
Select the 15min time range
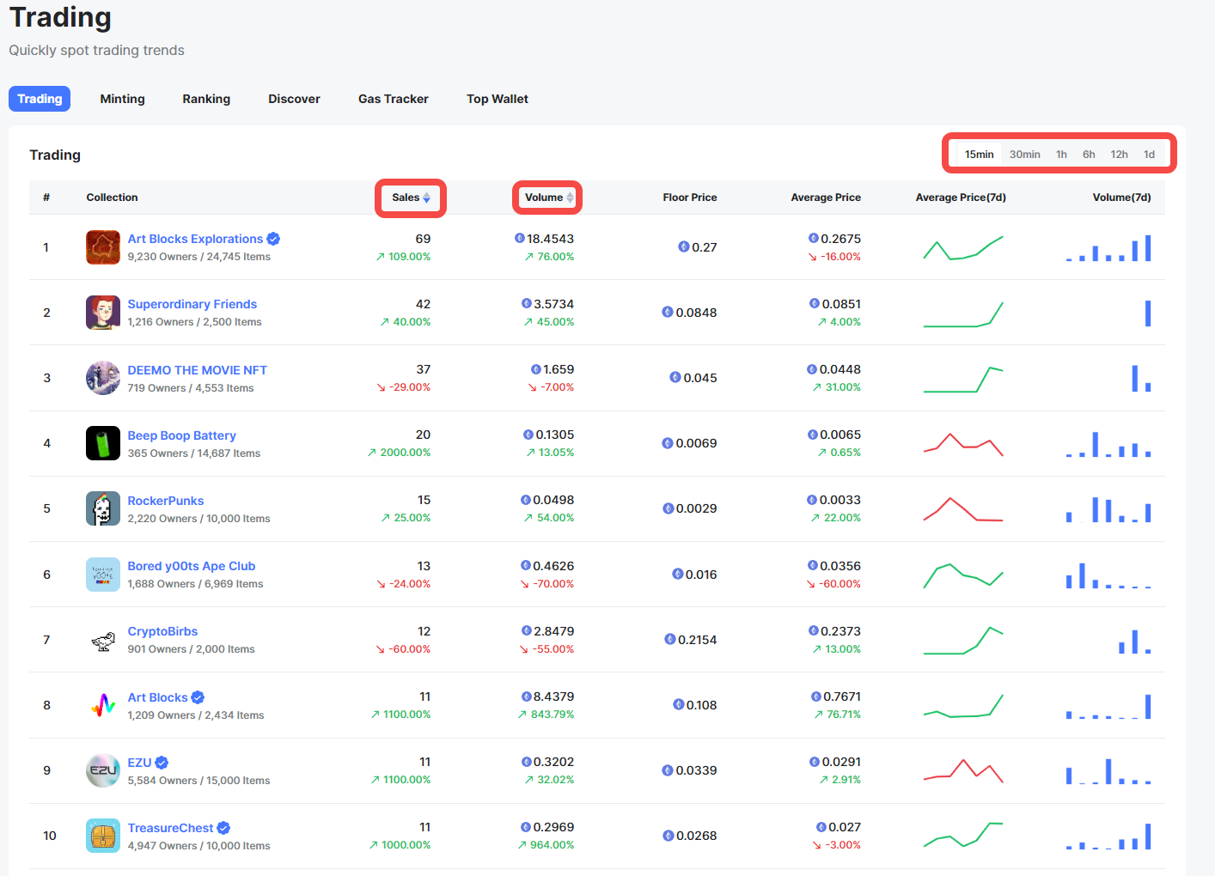[x=979, y=155]
